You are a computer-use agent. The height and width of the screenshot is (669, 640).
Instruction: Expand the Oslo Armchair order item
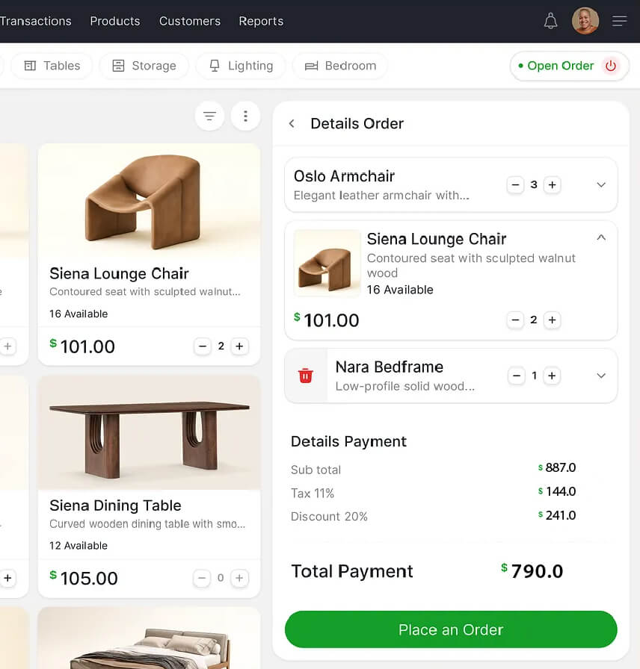click(601, 184)
